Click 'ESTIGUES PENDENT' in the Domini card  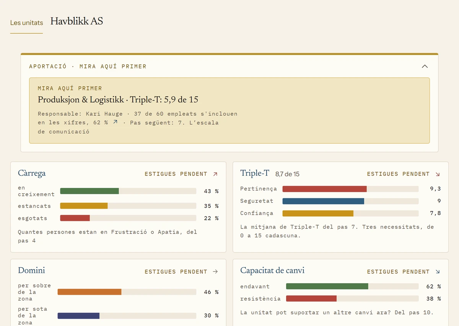pyautogui.click(x=176, y=272)
